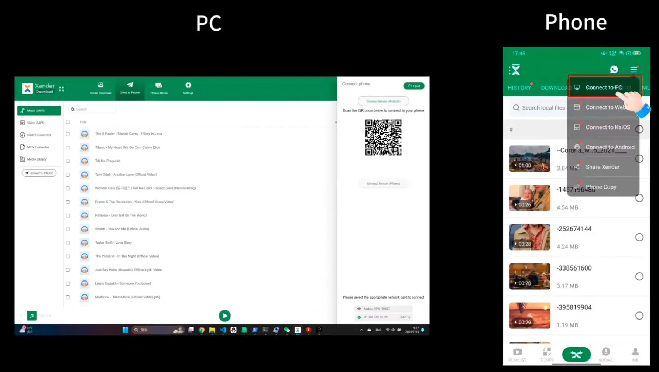Click the Connect Xender (Android) button
This screenshot has width=659, height=372.
pyautogui.click(x=383, y=101)
